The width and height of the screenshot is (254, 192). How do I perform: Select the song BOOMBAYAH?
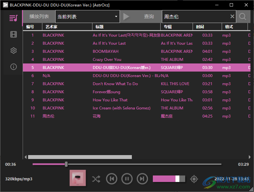105,51
